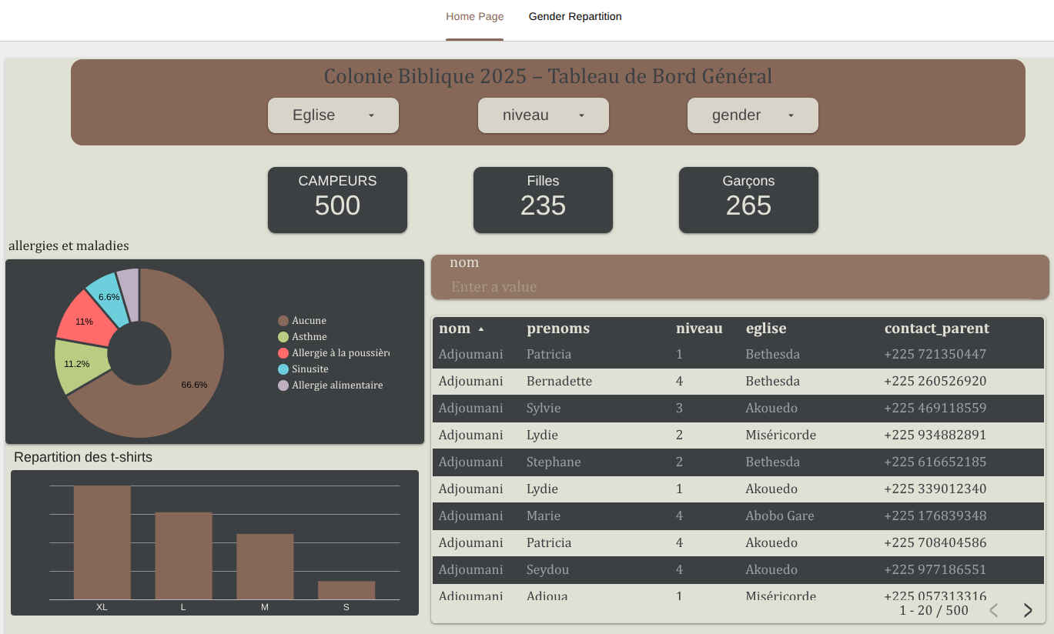Sort table by prenoms column header
This screenshot has width=1054, height=634.
(x=557, y=329)
